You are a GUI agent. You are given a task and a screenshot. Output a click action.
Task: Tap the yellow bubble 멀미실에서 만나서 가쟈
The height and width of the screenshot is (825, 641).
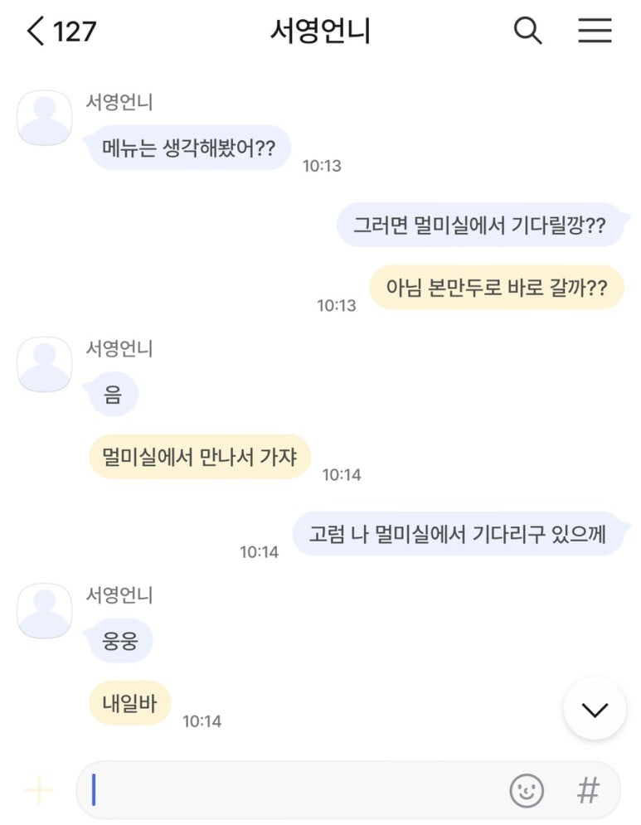[x=200, y=456]
